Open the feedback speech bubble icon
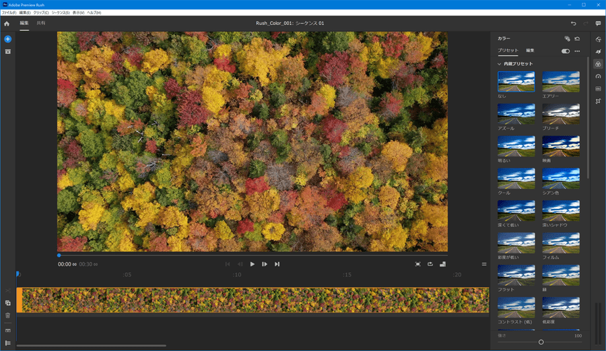 [598, 24]
